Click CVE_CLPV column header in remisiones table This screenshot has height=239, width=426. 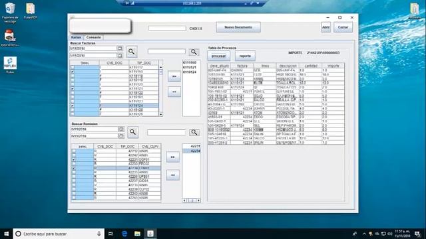pyautogui.click(x=150, y=146)
